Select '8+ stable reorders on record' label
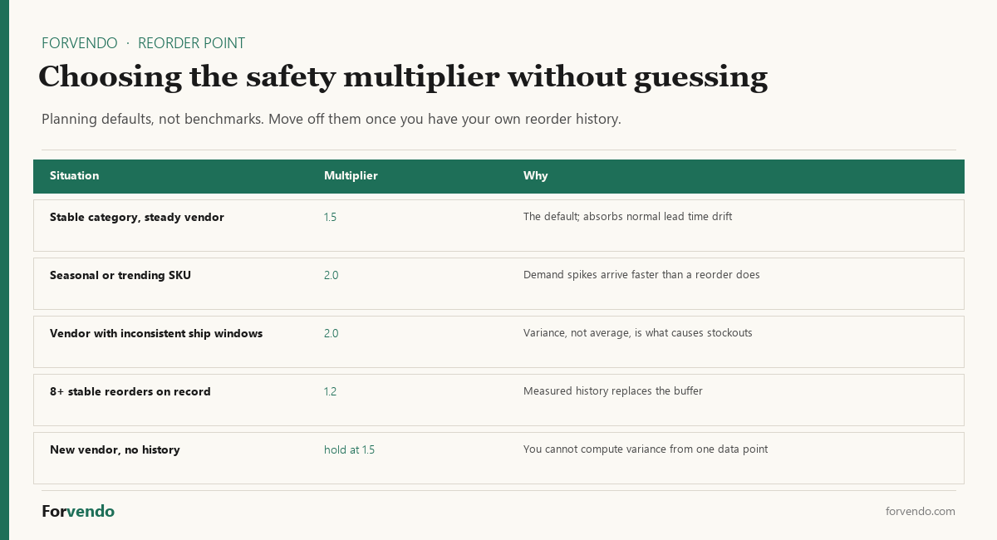Image resolution: width=997 pixels, height=540 pixels. click(x=130, y=391)
